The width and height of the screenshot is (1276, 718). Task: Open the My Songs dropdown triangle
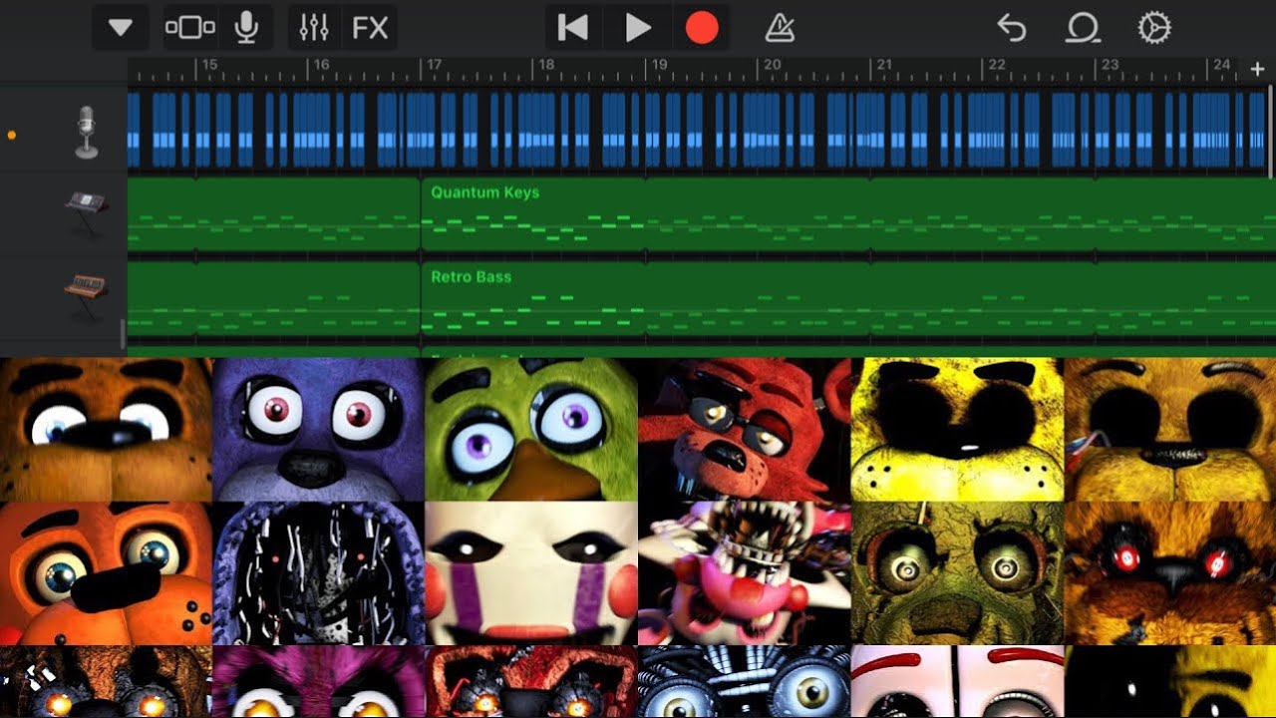(121, 28)
